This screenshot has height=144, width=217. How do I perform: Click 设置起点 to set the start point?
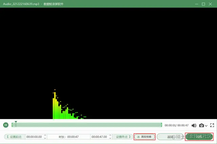[x=15, y=137]
